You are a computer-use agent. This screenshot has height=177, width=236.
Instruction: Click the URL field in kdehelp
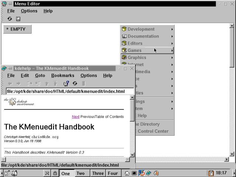coord(69,91)
